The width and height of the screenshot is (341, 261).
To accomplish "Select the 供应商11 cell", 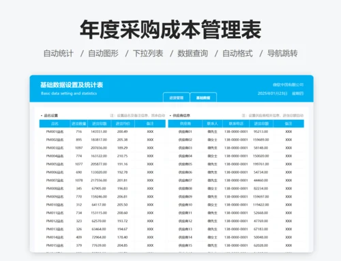I will (x=186, y=213).
